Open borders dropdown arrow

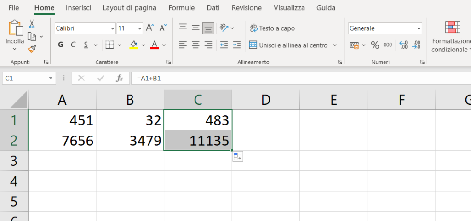coord(119,45)
